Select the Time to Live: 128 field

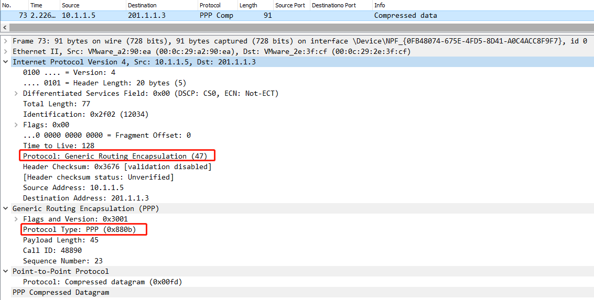(59, 146)
